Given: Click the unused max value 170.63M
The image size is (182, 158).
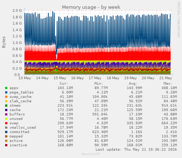Looking at the screenshot, I should pos(169,119).
